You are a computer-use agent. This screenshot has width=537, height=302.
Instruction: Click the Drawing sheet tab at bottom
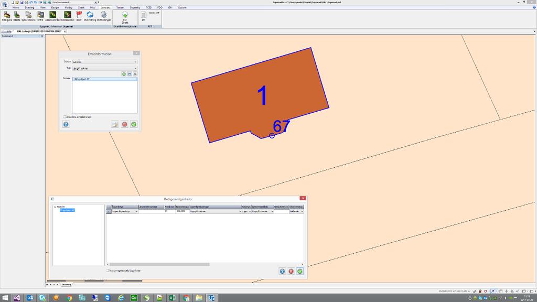[x=67, y=285]
